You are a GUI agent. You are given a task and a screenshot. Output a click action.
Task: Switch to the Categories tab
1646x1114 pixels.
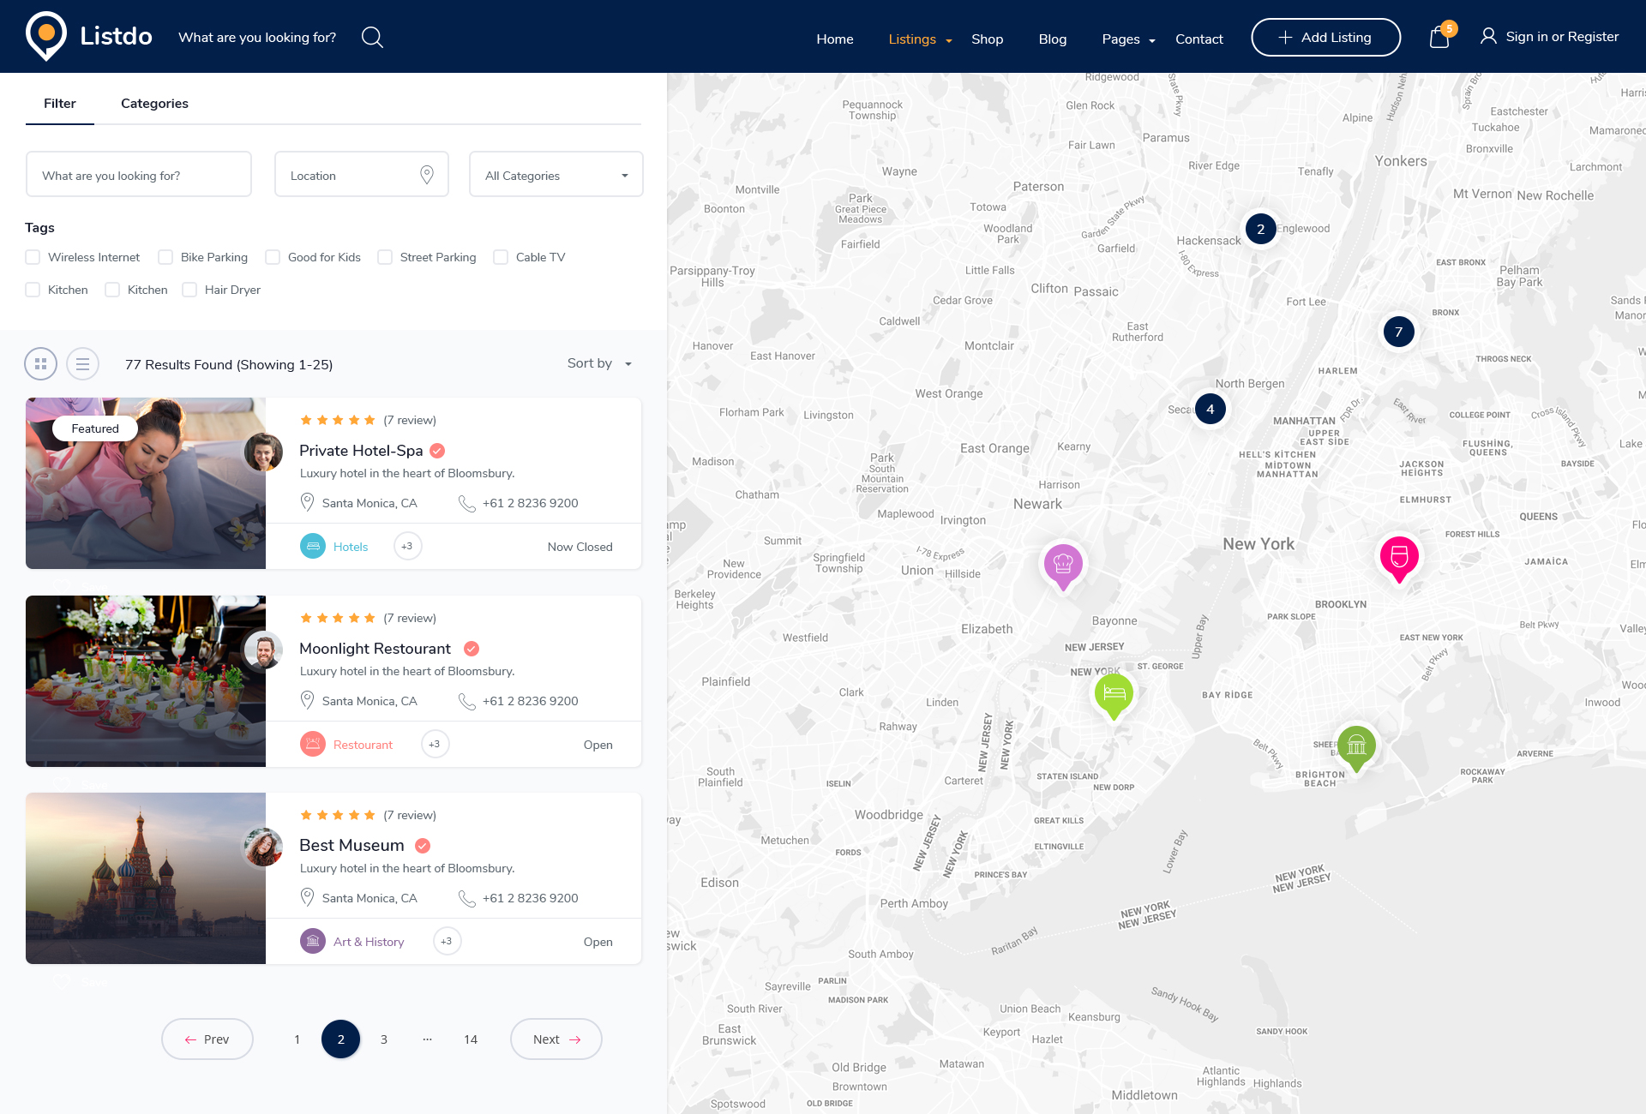tap(154, 104)
